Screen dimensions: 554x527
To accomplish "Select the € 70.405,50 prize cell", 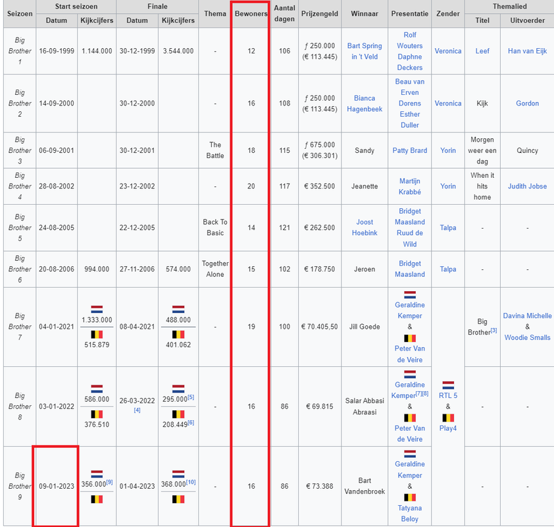I will pos(319,327).
